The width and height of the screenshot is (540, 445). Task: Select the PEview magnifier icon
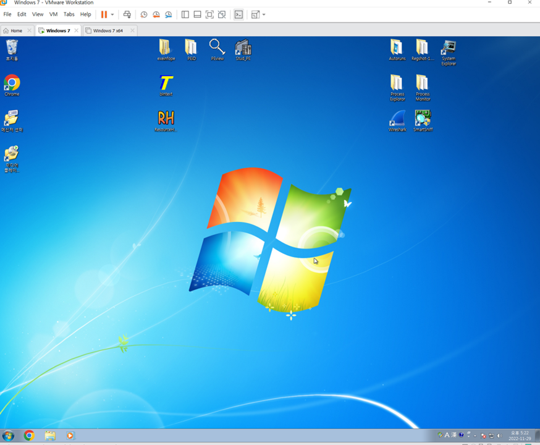pos(217,50)
